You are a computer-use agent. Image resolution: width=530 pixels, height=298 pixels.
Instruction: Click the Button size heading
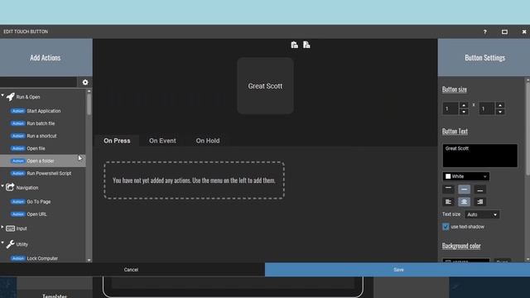tap(455, 89)
